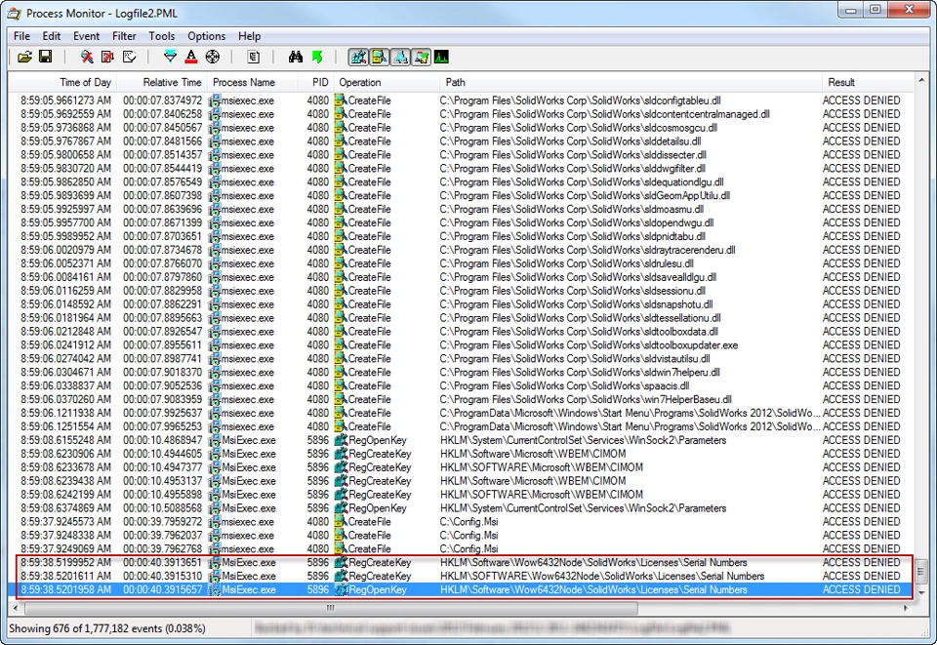Select the first WinSock2\Parameters RegOpenKey row

(460, 440)
